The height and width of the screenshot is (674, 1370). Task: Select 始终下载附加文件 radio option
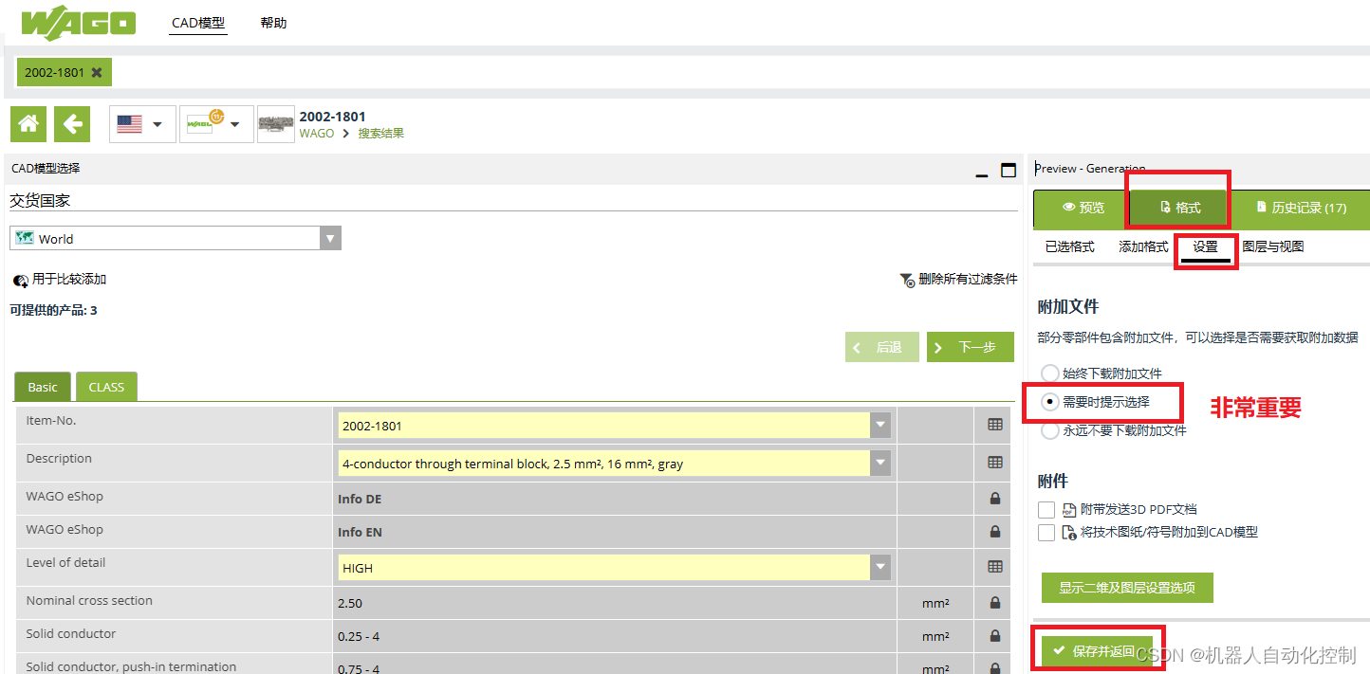click(x=1049, y=373)
